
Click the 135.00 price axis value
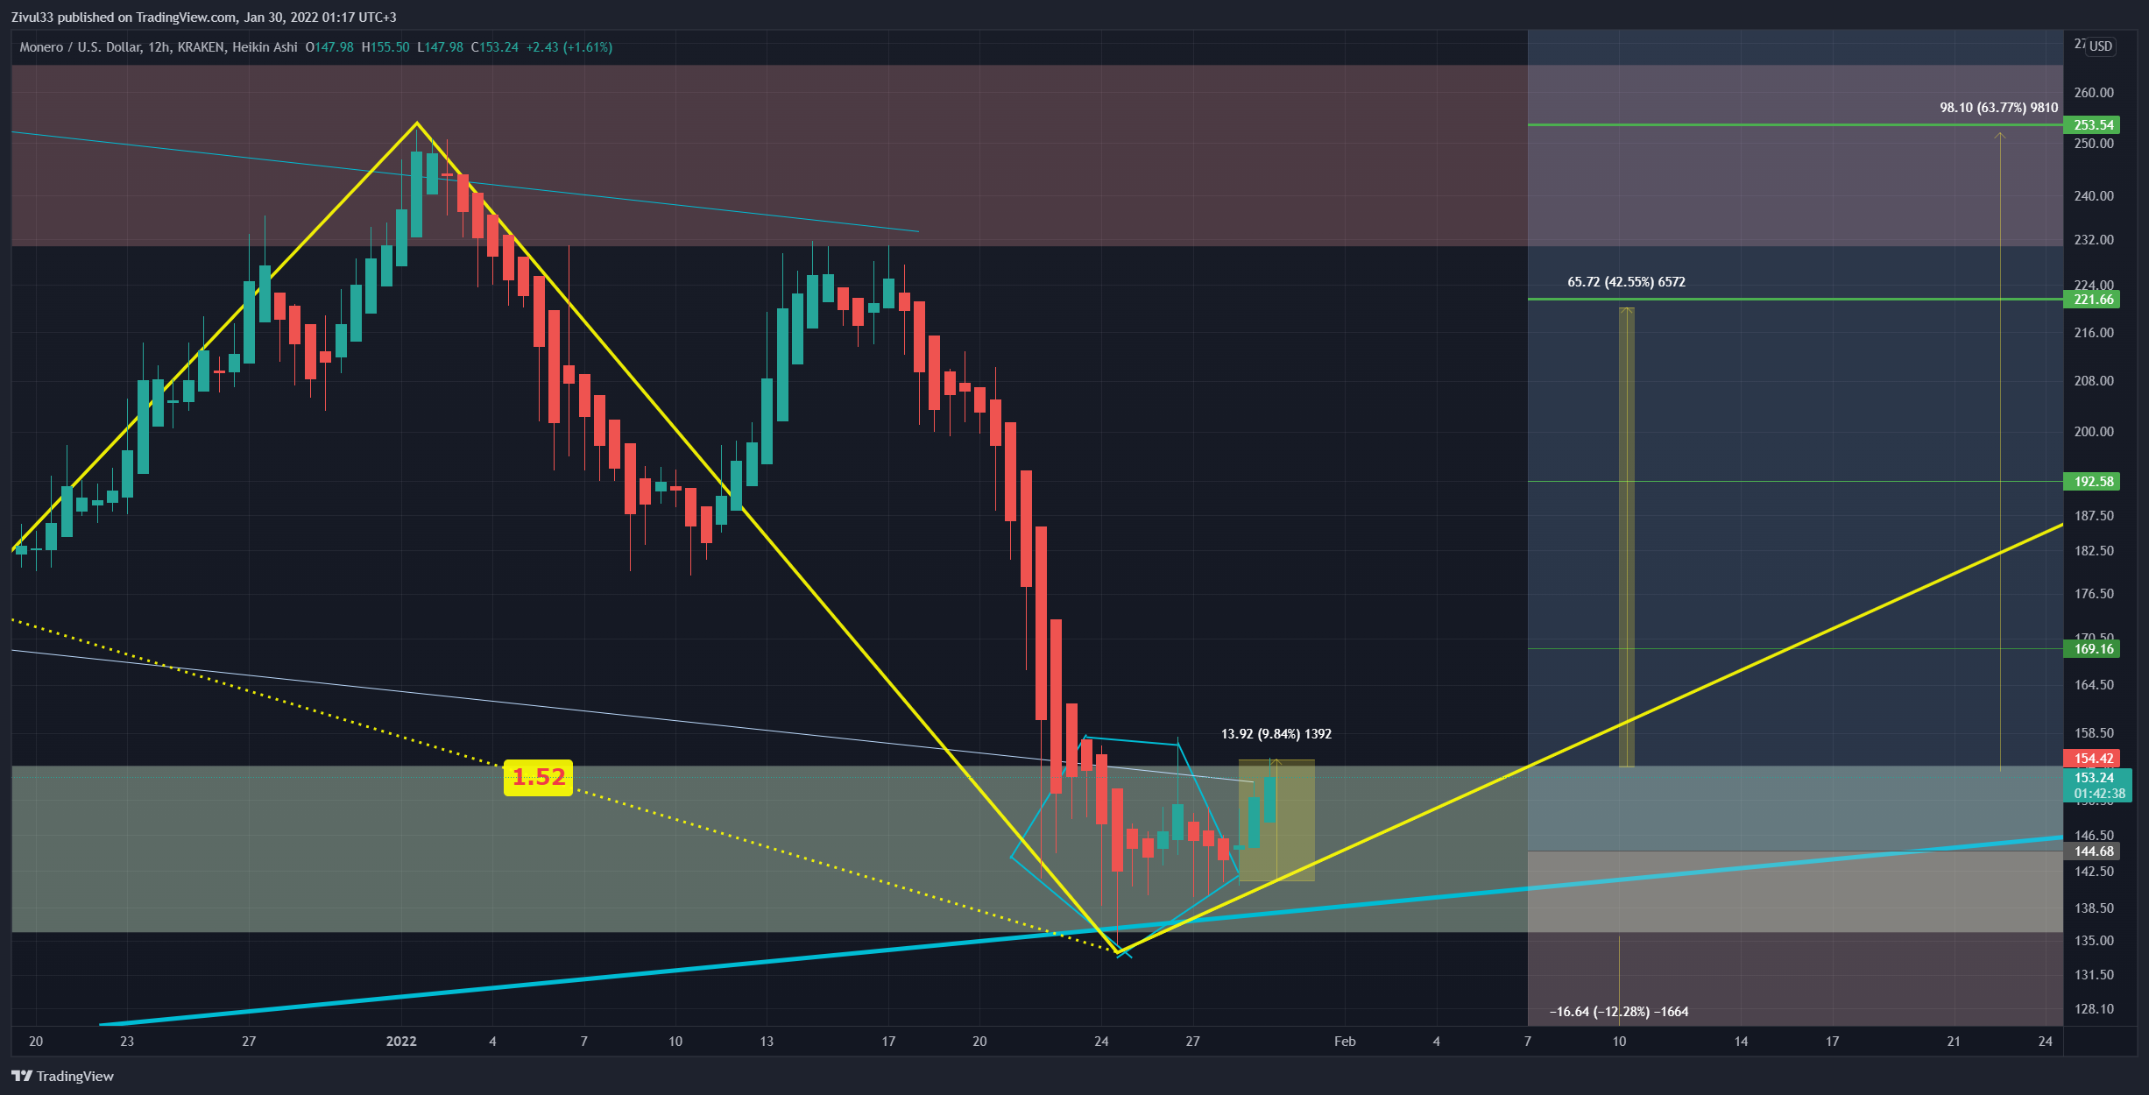(2094, 941)
